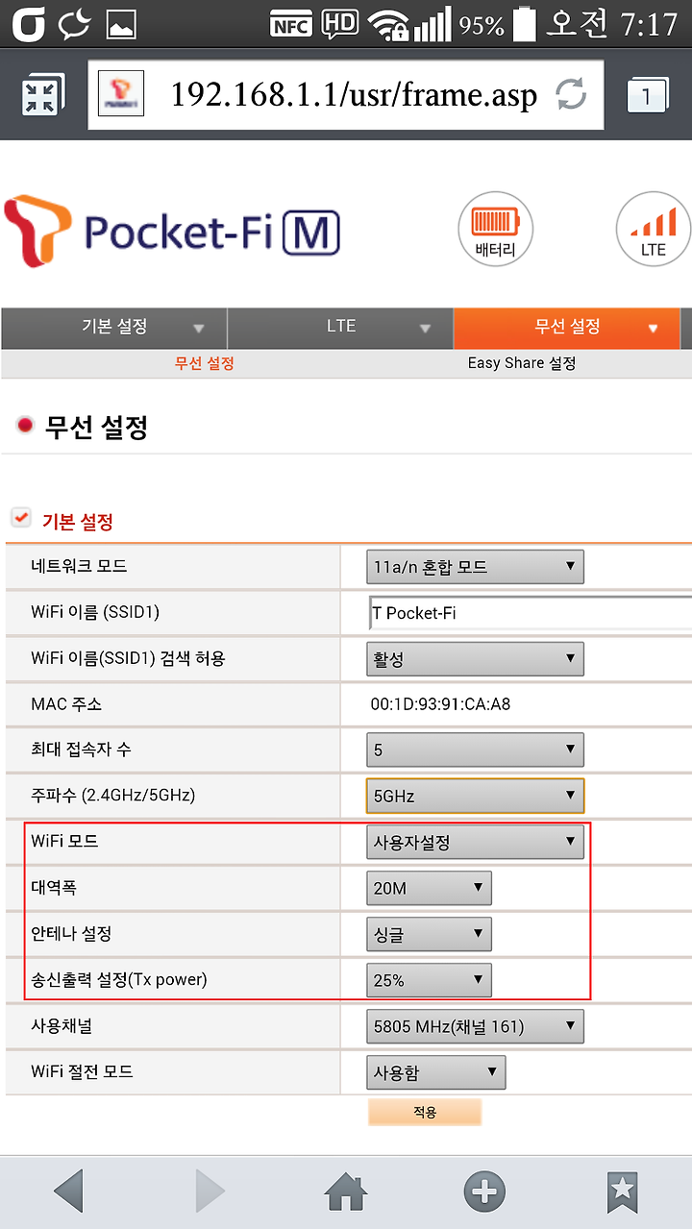The height and width of the screenshot is (1229, 692).
Task: Open the 최대 접속자 수 dropdown
Action: tap(476, 750)
